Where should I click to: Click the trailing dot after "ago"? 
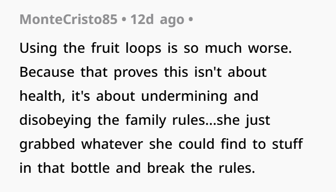click(191, 20)
